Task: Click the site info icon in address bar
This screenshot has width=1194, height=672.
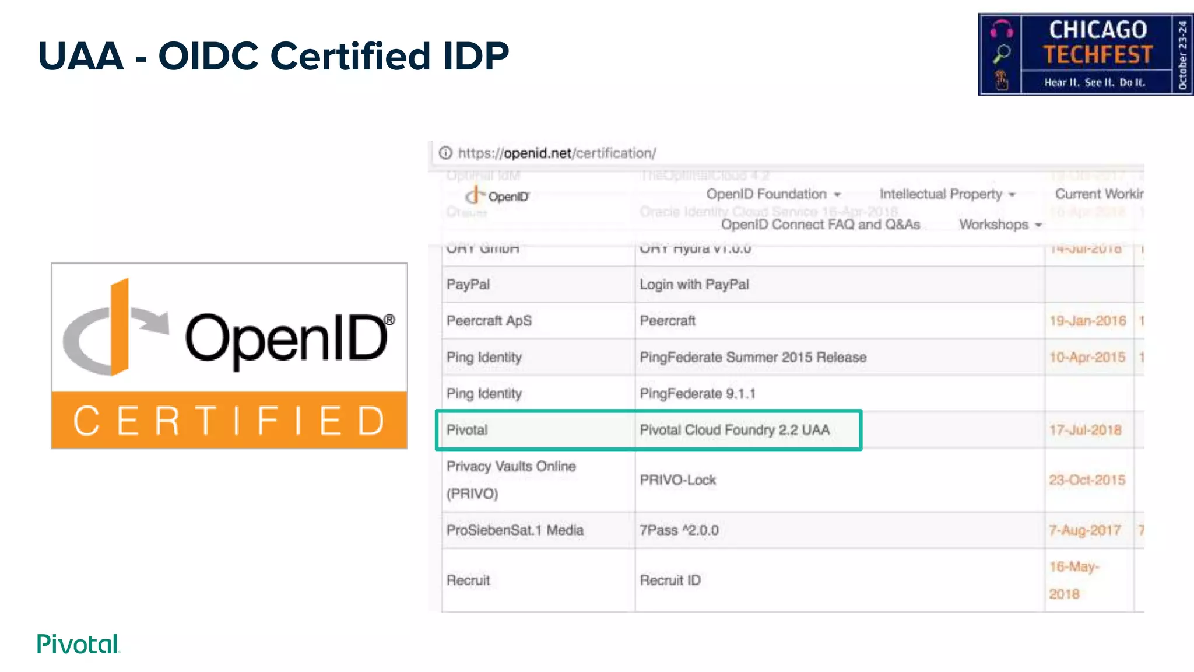Action: [x=445, y=153]
